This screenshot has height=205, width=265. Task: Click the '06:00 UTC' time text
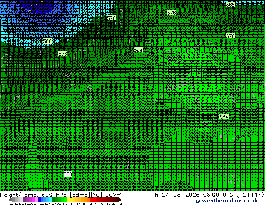(218, 195)
